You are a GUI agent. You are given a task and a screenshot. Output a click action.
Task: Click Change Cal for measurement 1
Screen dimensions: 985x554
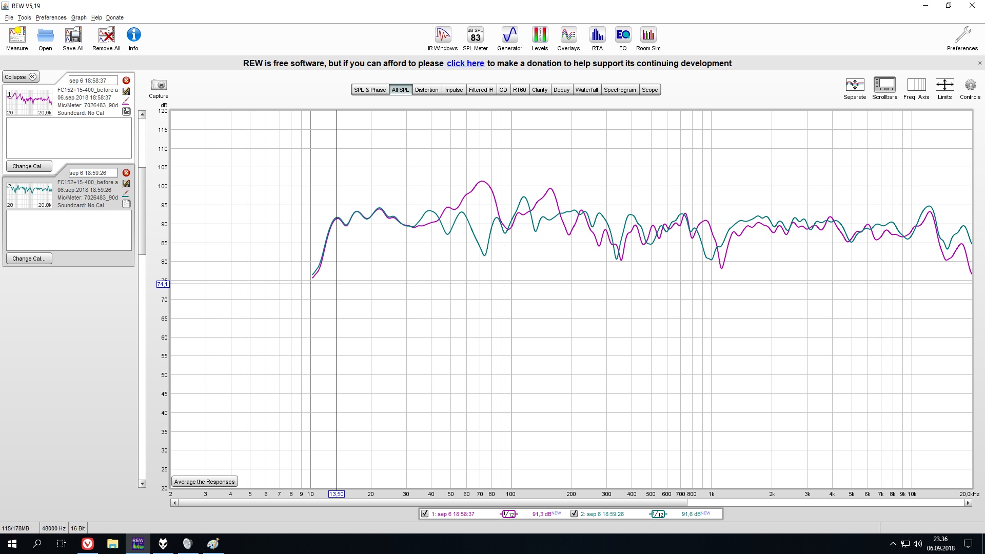pyautogui.click(x=29, y=166)
